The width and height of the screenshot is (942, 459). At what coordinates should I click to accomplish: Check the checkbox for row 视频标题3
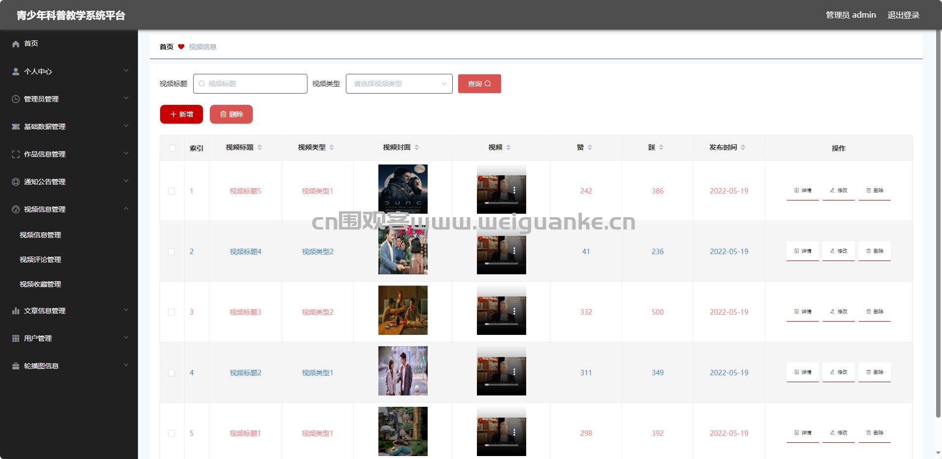click(x=171, y=312)
